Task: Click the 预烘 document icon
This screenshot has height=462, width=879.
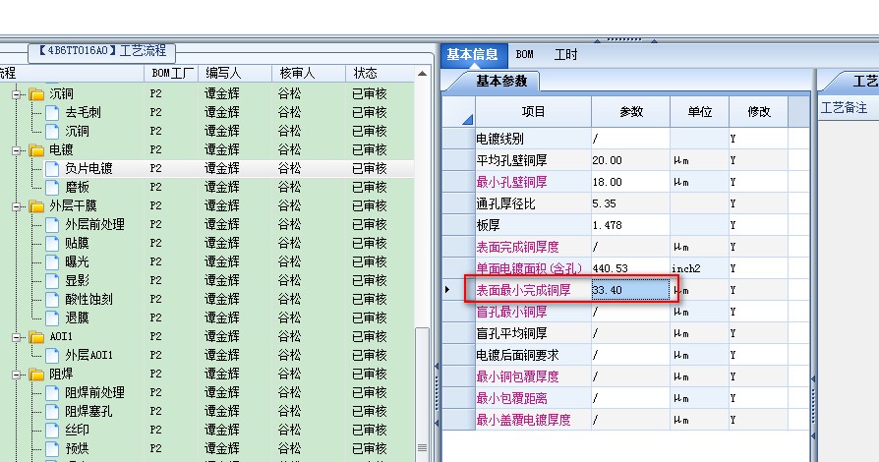Action: click(x=52, y=448)
